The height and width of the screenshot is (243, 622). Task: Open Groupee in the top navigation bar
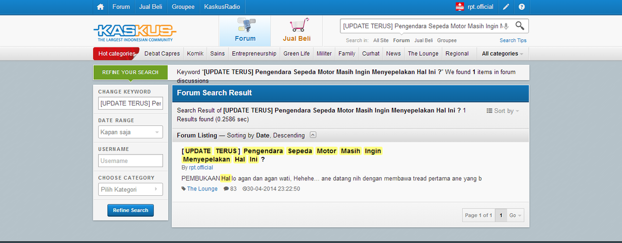[183, 7]
